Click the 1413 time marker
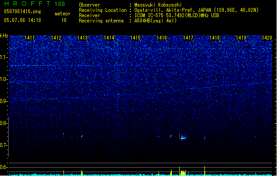The height and width of the screenshot is (176, 277). tap(82, 38)
